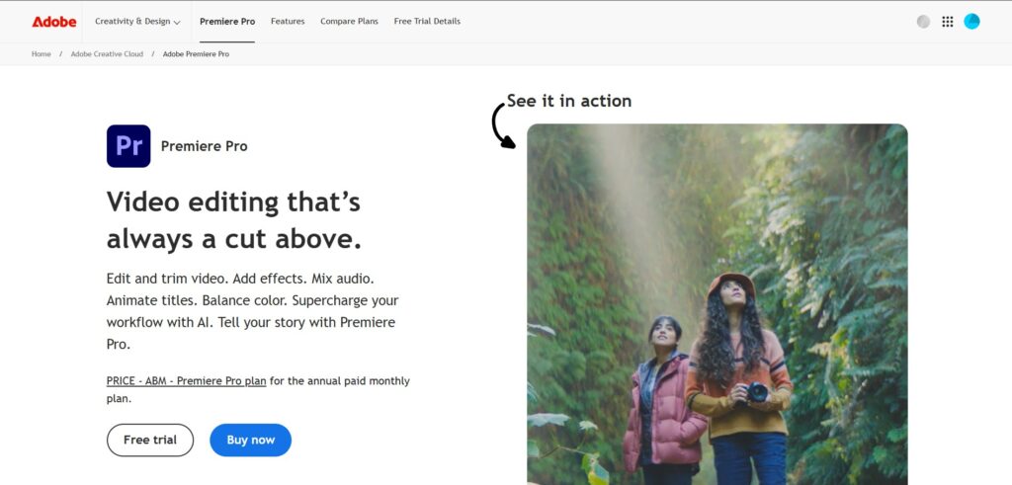This screenshot has height=485, width=1012.
Task: Click the Adobe logo
Action: click(x=54, y=22)
